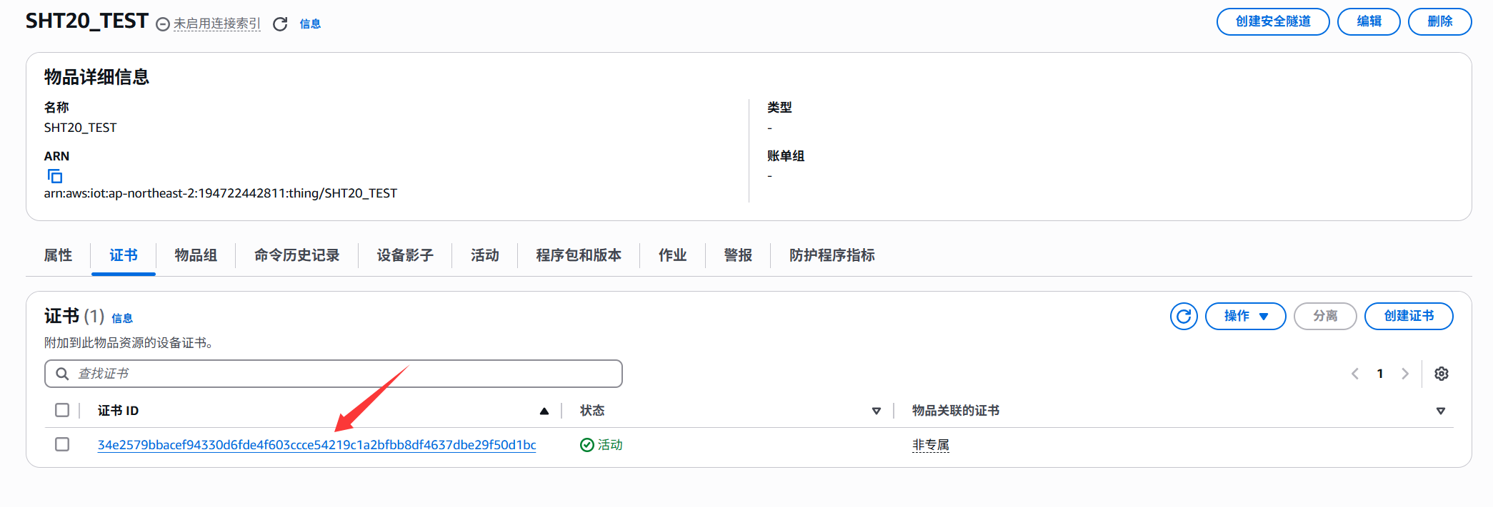Open certificate table preferences gear

[x=1442, y=374]
